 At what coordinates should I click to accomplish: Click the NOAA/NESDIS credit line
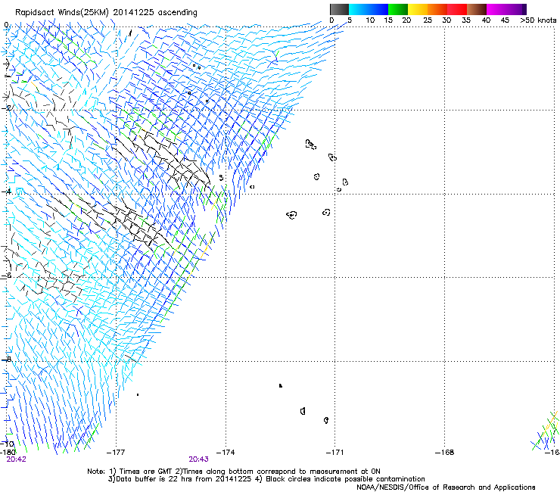point(446,487)
